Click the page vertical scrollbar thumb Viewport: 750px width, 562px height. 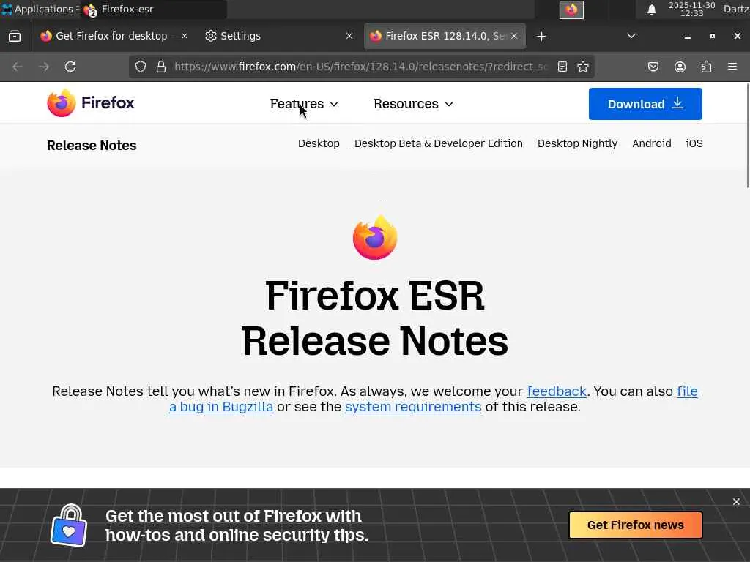click(747, 135)
